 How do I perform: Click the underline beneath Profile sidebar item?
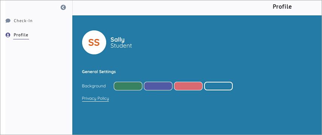pyautogui.click(x=21, y=39)
